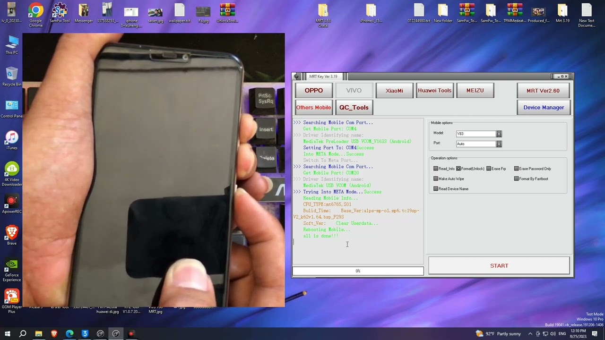Switch to the OPPO tab
The height and width of the screenshot is (340, 605).
[x=314, y=90]
